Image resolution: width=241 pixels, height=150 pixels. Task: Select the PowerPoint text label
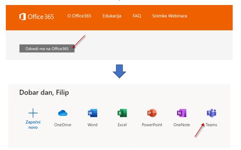(x=152, y=125)
